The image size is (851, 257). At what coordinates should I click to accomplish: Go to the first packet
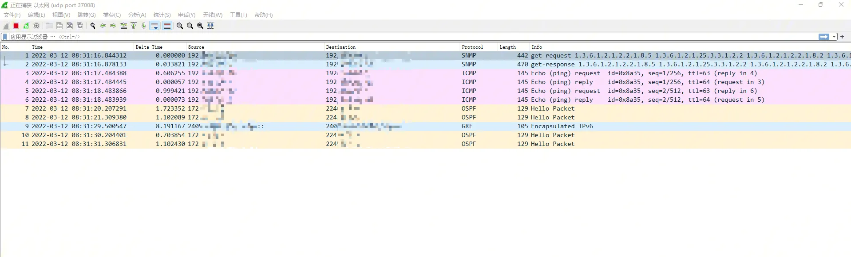134,26
